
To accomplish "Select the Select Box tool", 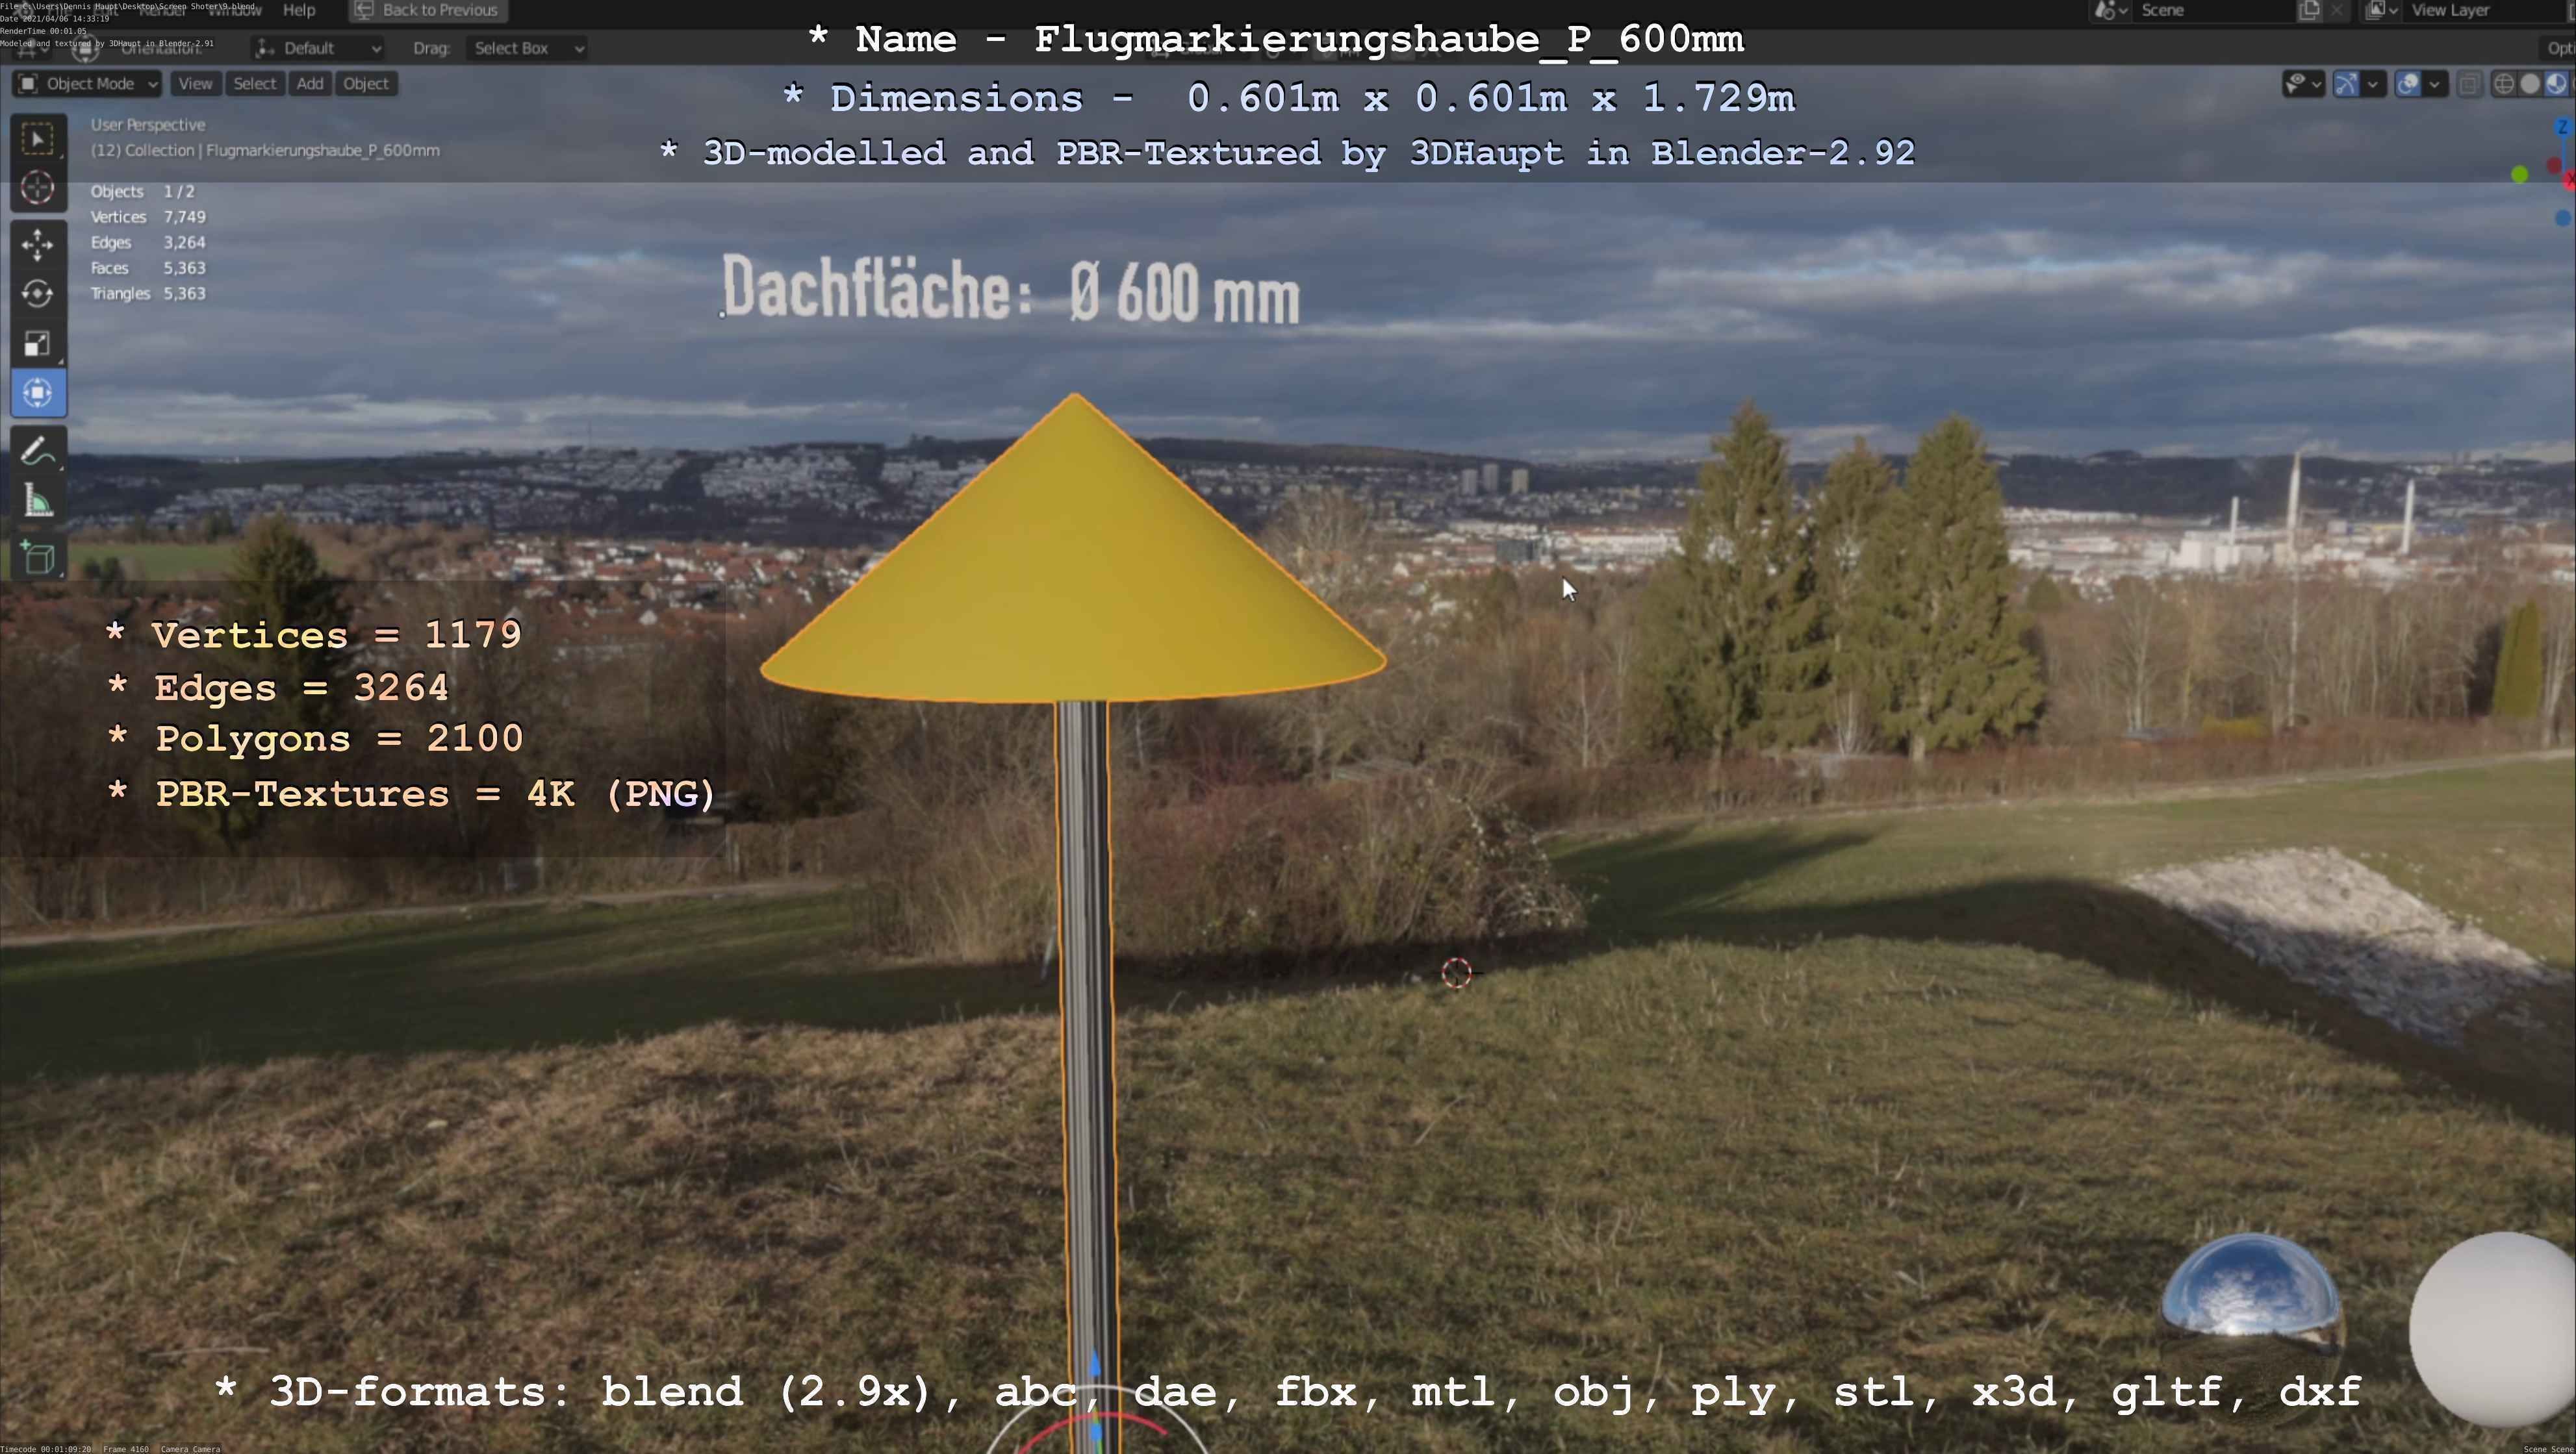I will pos(38,138).
